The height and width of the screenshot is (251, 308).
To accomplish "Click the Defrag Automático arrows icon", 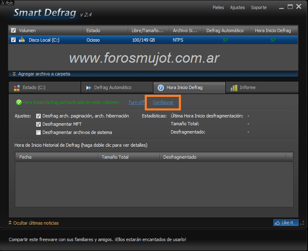I will pyautogui.click(x=88, y=88).
